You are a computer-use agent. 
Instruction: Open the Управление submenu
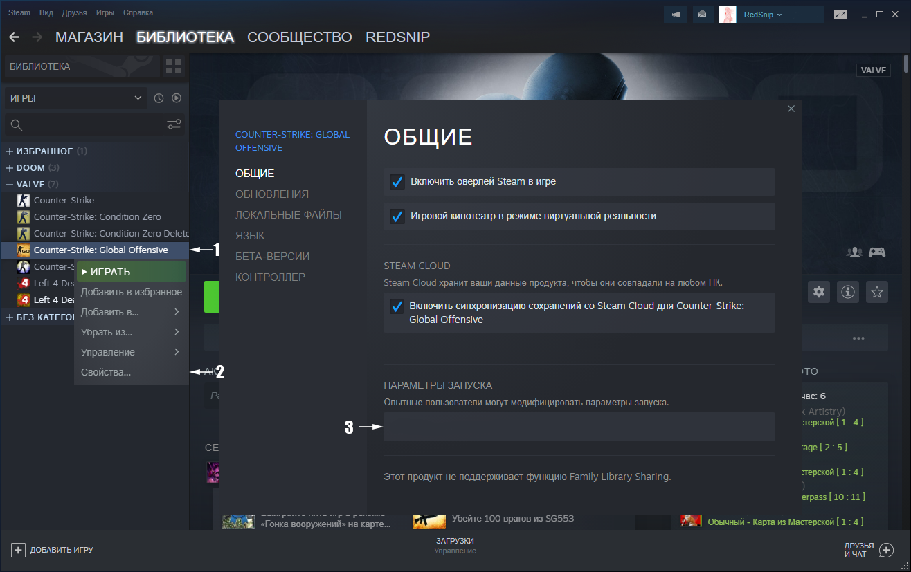(x=130, y=352)
